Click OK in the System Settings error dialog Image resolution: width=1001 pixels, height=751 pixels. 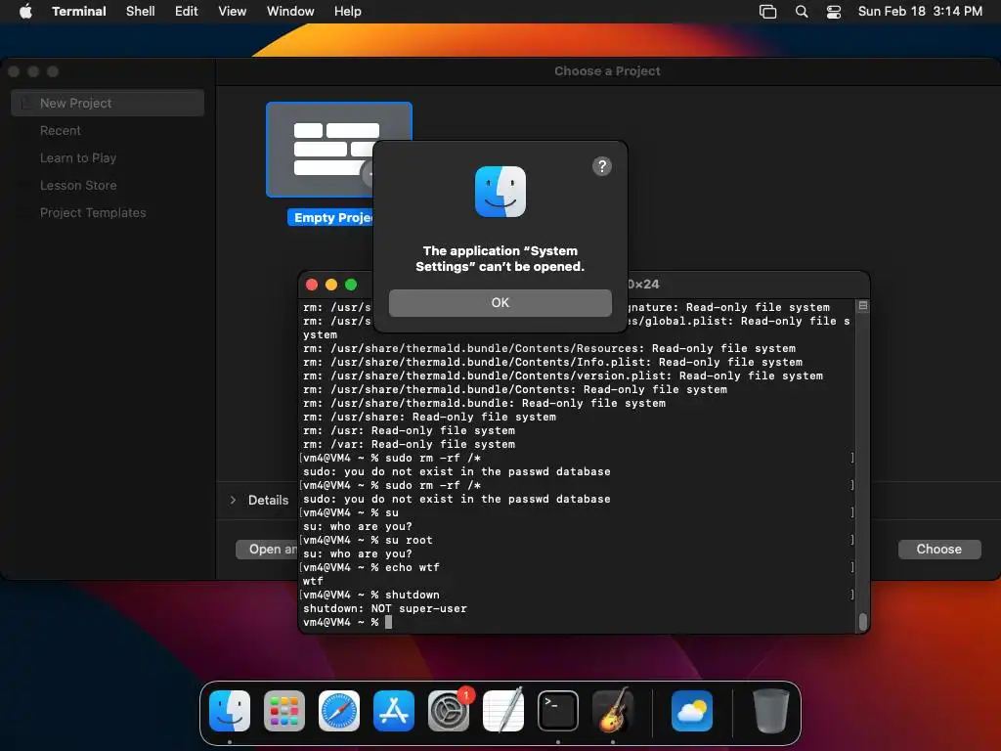pyautogui.click(x=500, y=303)
